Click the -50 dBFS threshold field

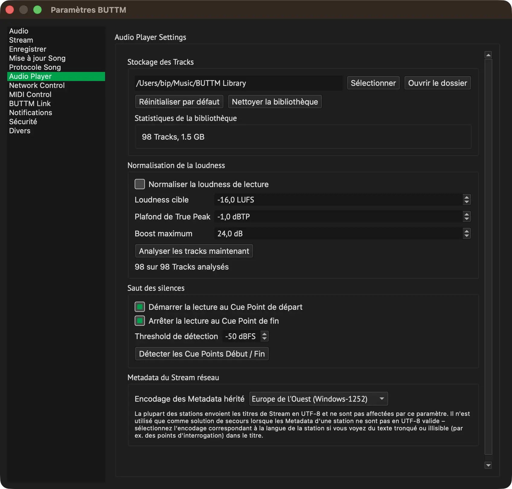click(x=241, y=336)
